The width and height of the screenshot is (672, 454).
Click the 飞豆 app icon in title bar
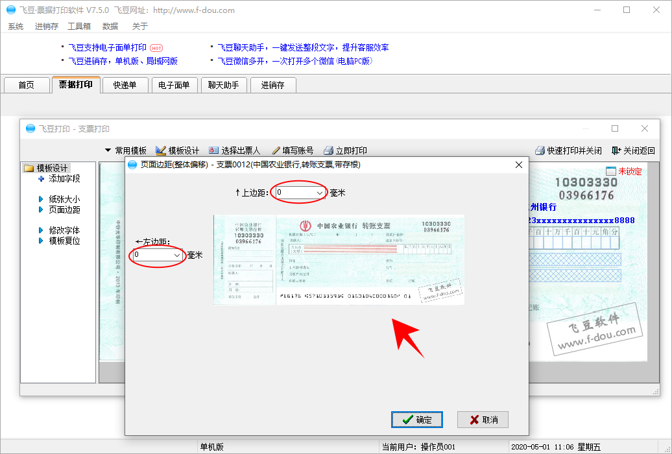pos(11,10)
